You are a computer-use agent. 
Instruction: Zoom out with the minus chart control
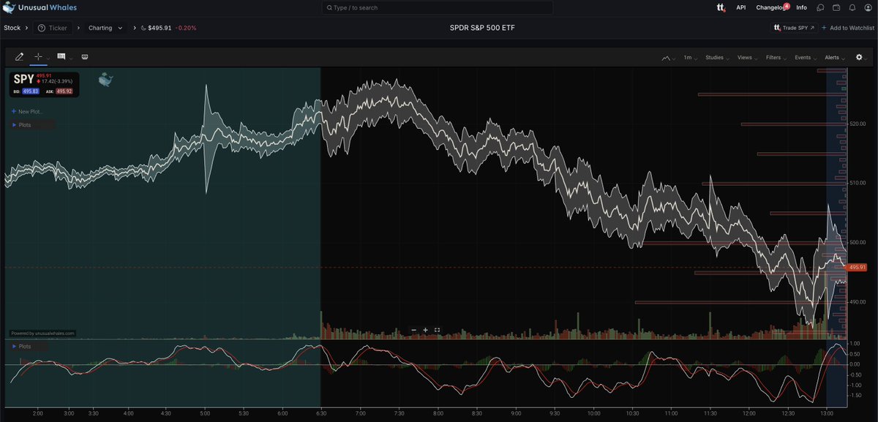coord(413,330)
